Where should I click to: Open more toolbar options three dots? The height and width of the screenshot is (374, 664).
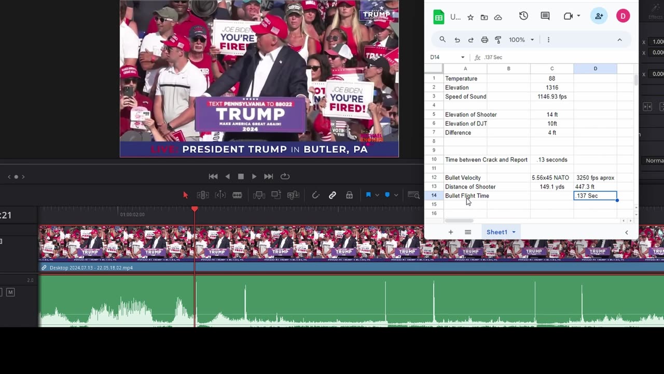click(548, 39)
